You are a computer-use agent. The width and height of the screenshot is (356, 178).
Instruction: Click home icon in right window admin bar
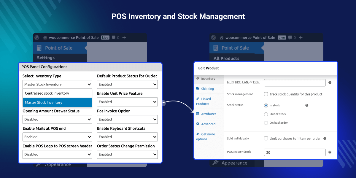tap(222, 38)
